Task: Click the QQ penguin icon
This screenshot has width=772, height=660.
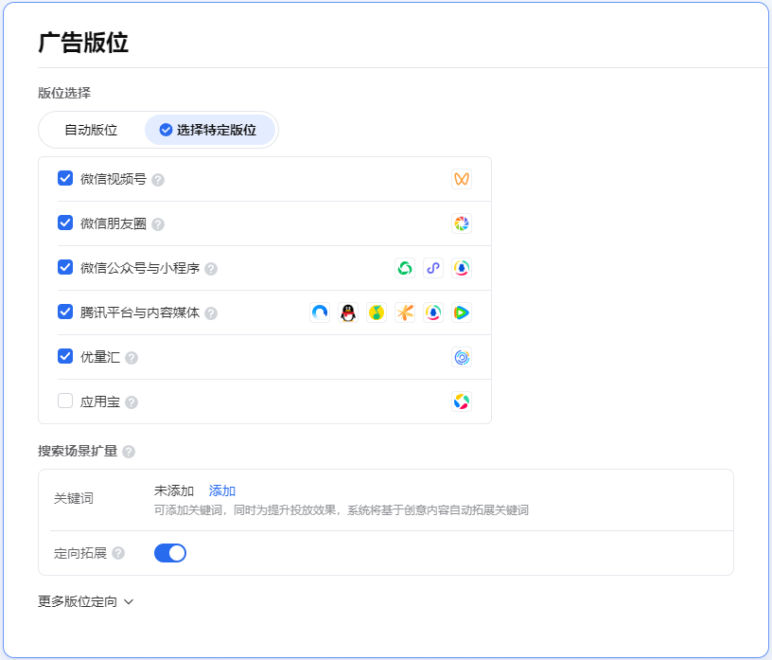Action: (348, 312)
